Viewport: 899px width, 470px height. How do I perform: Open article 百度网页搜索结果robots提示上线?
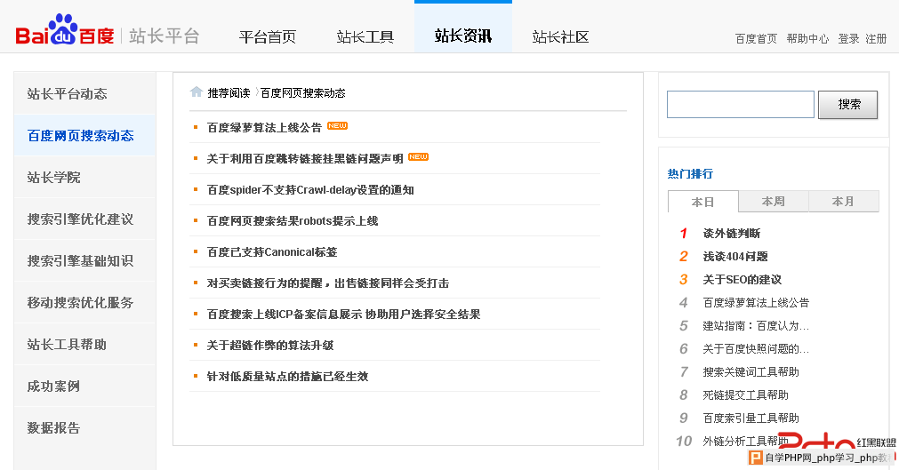(x=293, y=220)
